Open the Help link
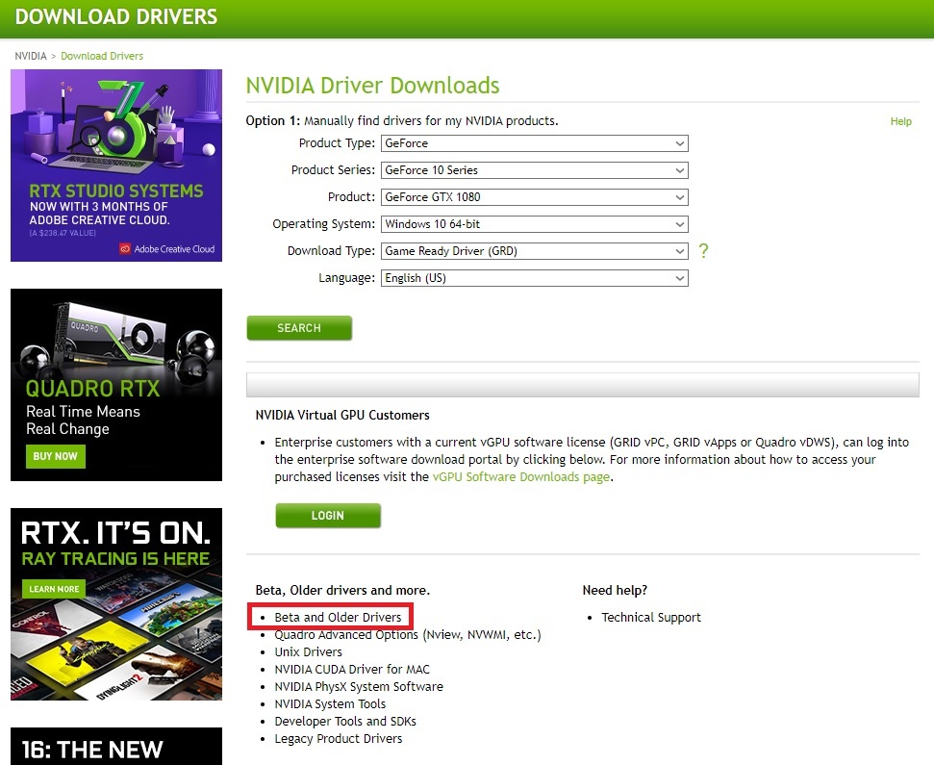The image size is (934, 765). (x=900, y=121)
